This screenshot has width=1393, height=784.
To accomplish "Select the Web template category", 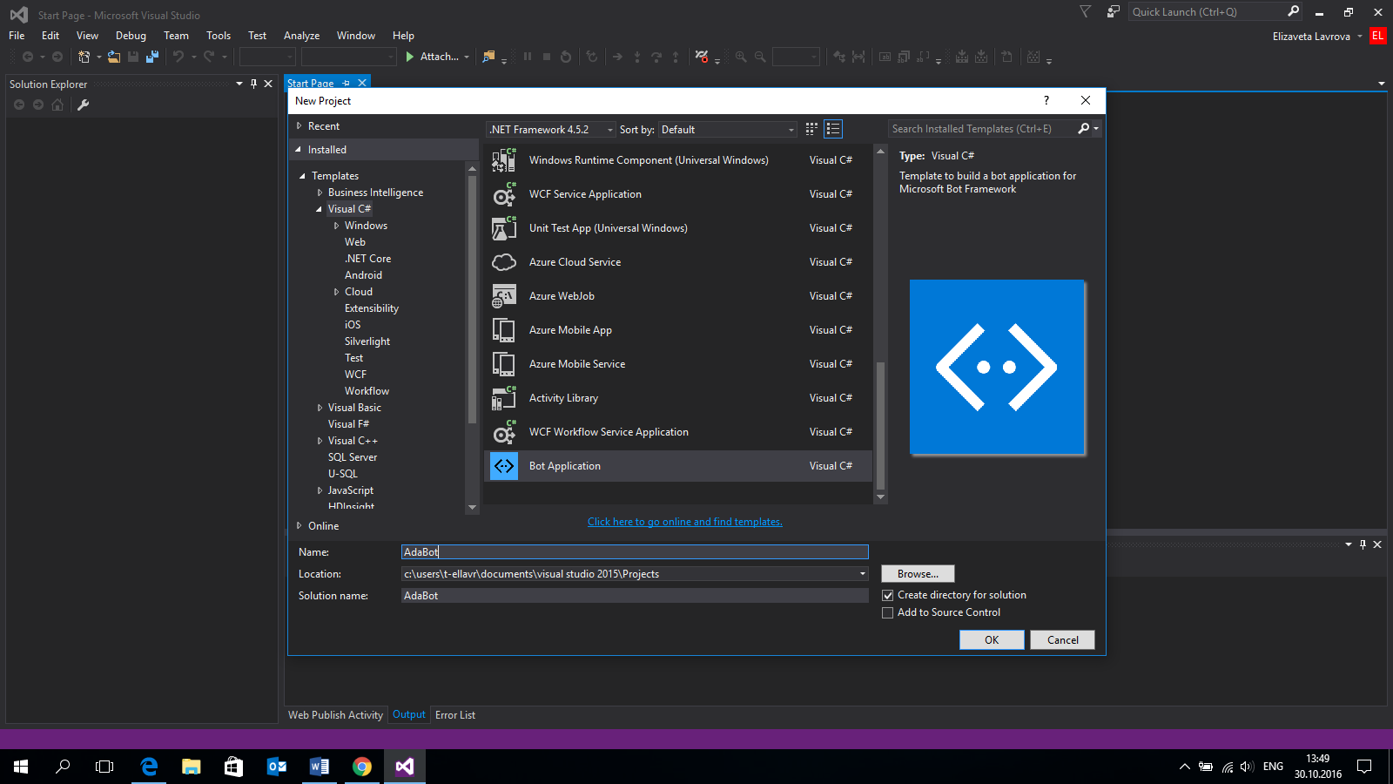I will pyautogui.click(x=355, y=242).
